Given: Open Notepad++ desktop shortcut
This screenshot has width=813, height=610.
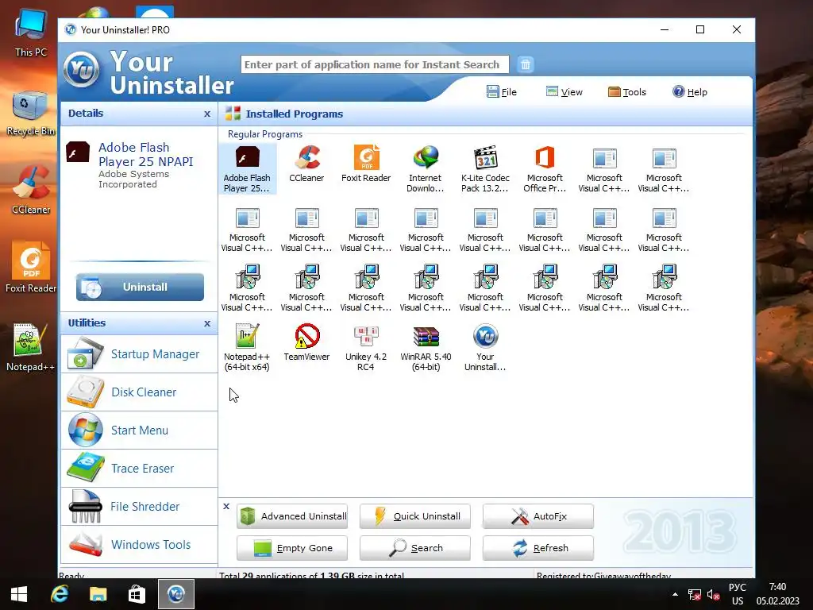Looking at the screenshot, I should point(31,348).
